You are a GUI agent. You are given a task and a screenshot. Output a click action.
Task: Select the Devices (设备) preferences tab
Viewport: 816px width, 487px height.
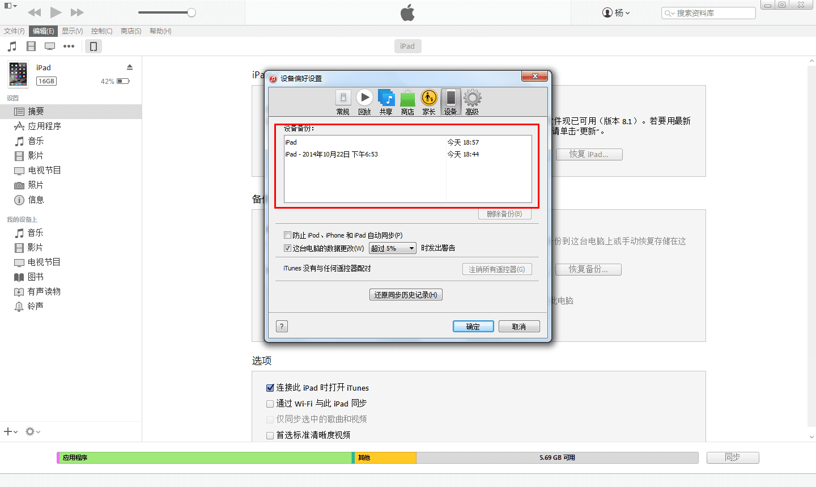click(450, 102)
